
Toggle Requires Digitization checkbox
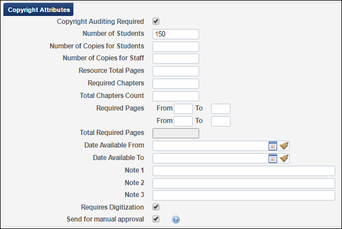point(156,207)
